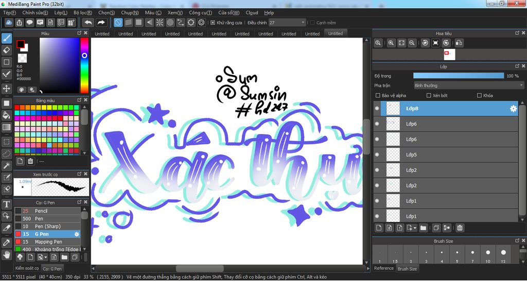Viewport: 527px width, 282px height.
Task: Select the Hand pan tool
Action: click(6, 255)
